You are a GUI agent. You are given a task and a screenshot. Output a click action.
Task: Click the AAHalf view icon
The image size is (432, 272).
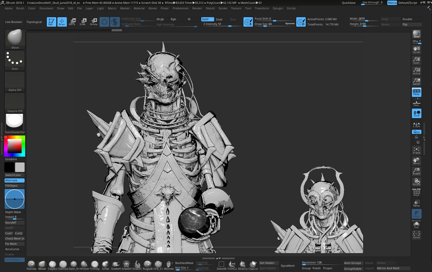click(416, 81)
